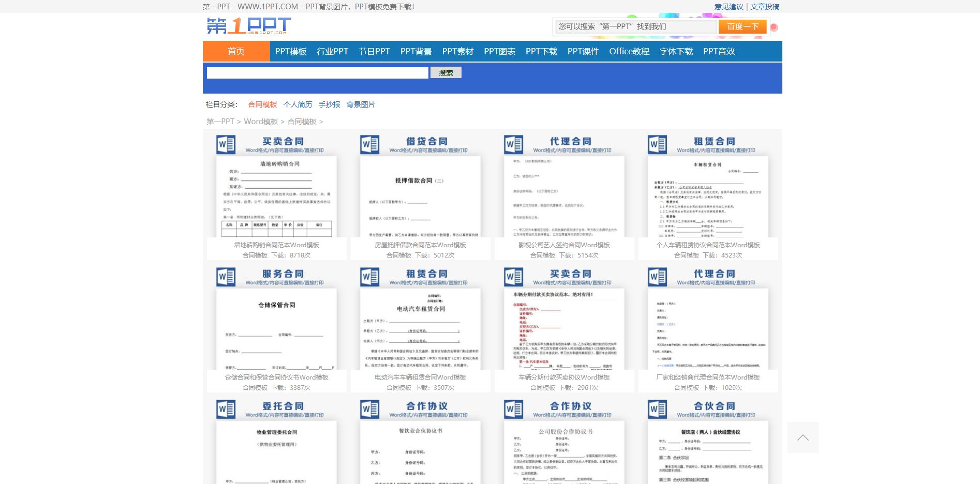Image resolution: width=980 pixels, height=484 pixels.
Task: Open the PPT背景 menu item
Action: pyautogui.click(x=416, y=51)
